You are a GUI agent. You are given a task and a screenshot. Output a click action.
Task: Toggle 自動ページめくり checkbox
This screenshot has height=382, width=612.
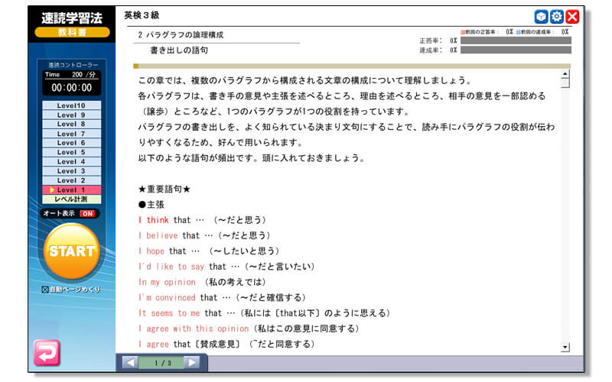click(45, 290)
